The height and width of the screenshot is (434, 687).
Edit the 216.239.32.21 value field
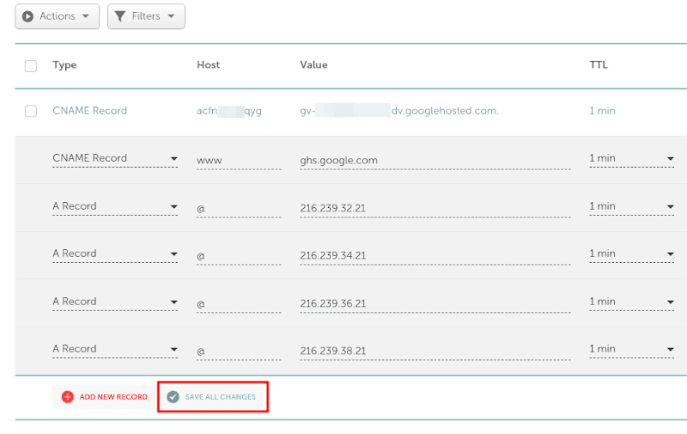pos(435,208)
